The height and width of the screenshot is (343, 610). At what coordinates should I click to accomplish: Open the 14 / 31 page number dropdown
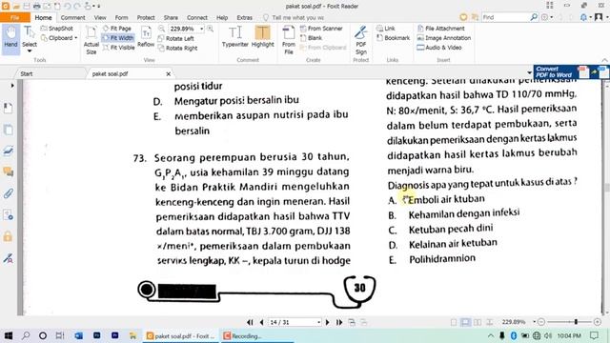pyautogui.click(x=318, y=322)
